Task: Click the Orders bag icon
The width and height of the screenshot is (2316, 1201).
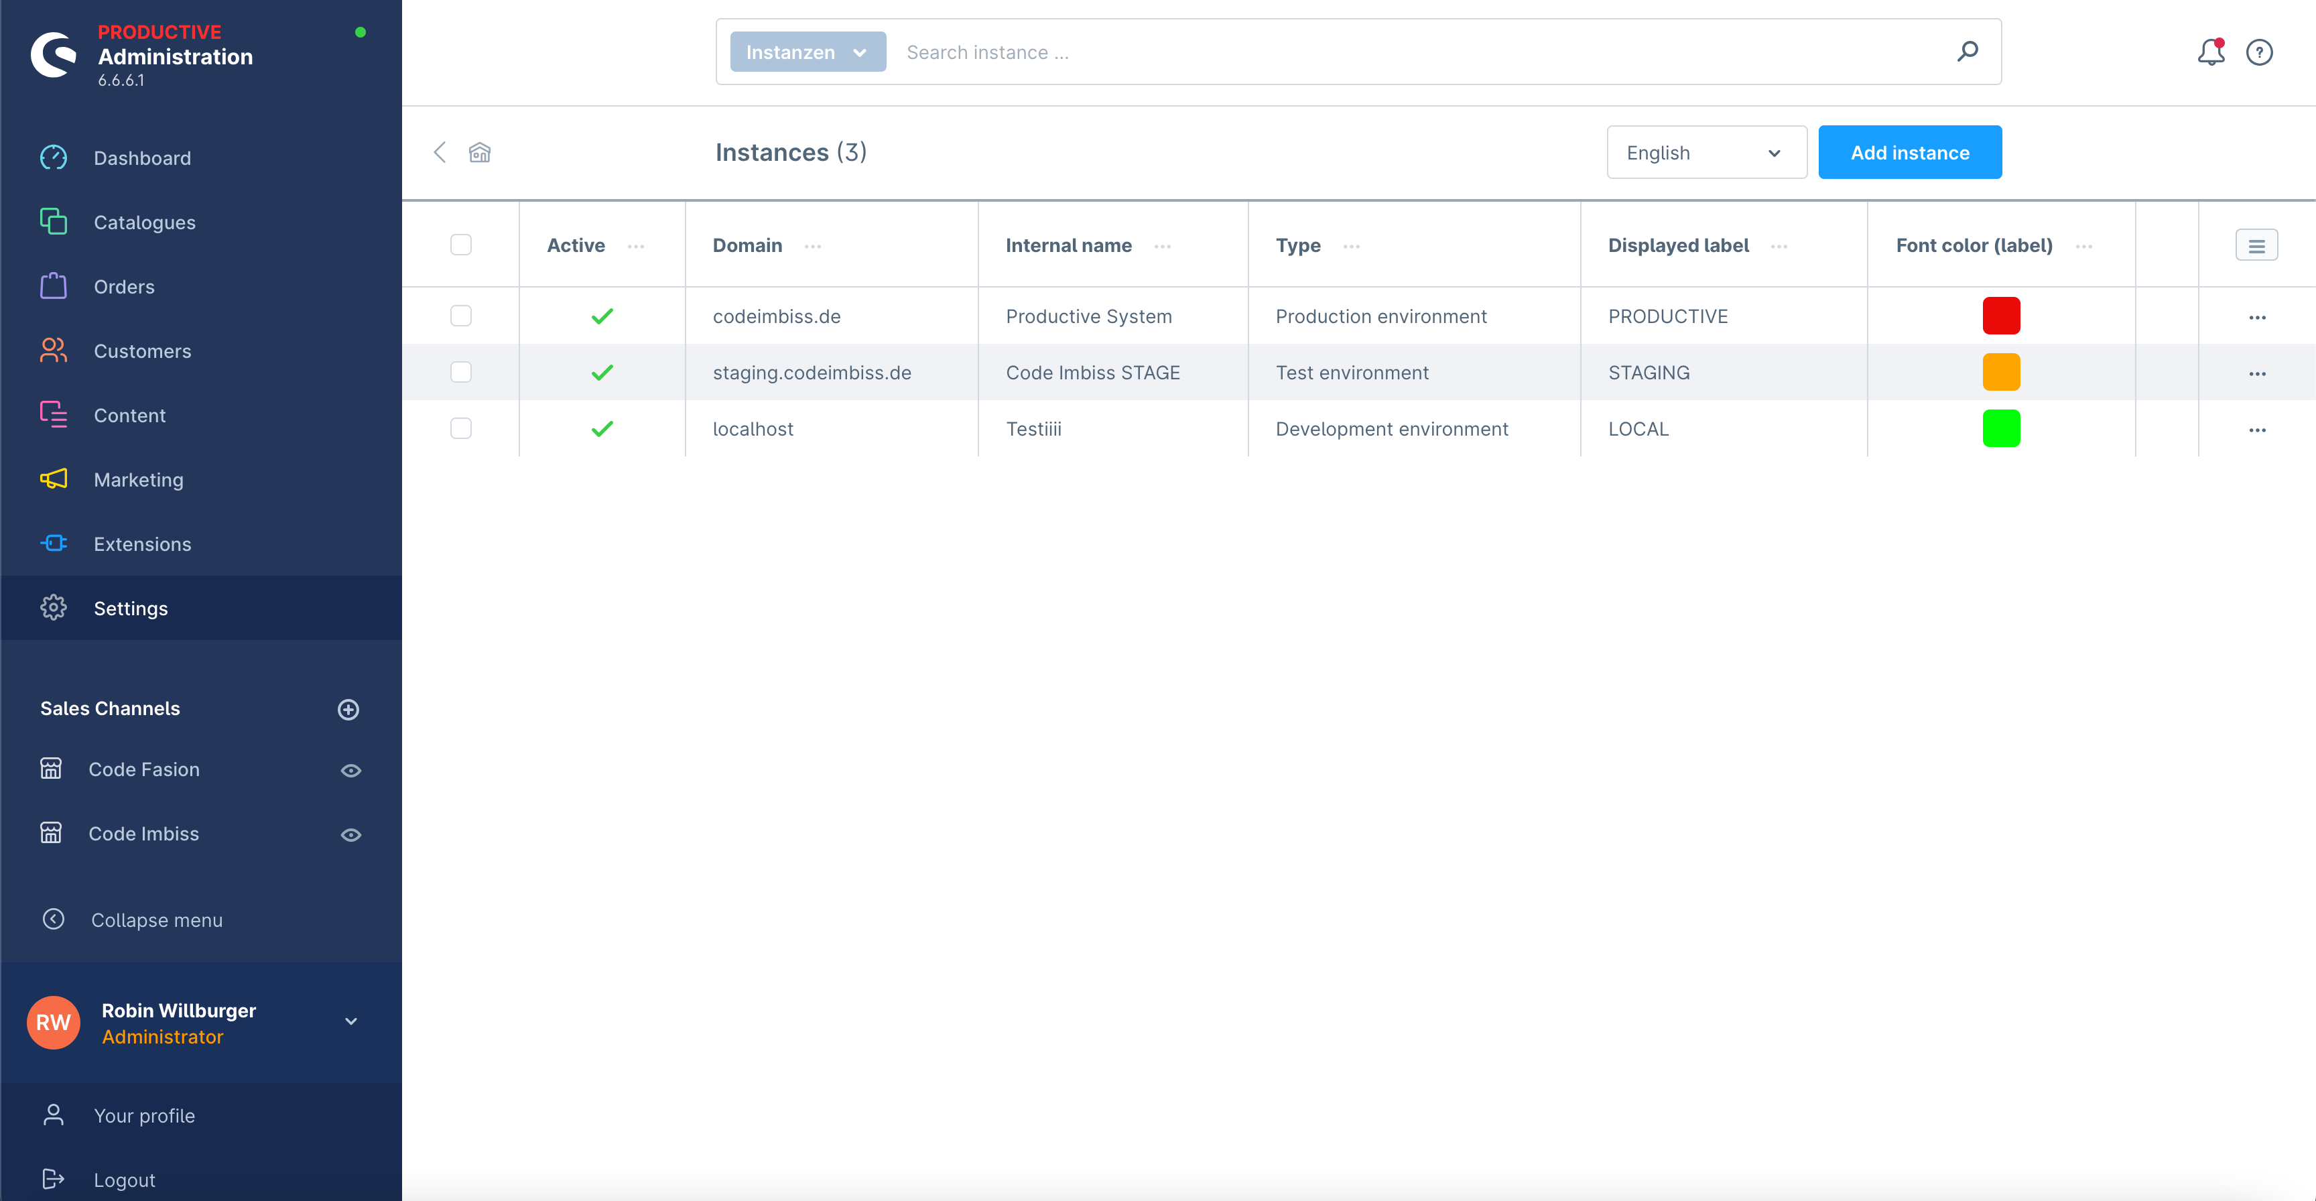Action: [x=53, y=286]
